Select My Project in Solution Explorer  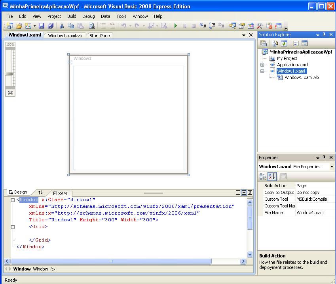click(287, 58)
